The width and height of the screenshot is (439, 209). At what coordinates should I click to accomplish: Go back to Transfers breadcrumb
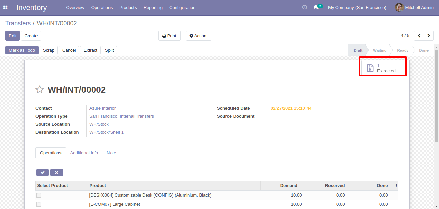pyautogui.click(x=18, y=23)
